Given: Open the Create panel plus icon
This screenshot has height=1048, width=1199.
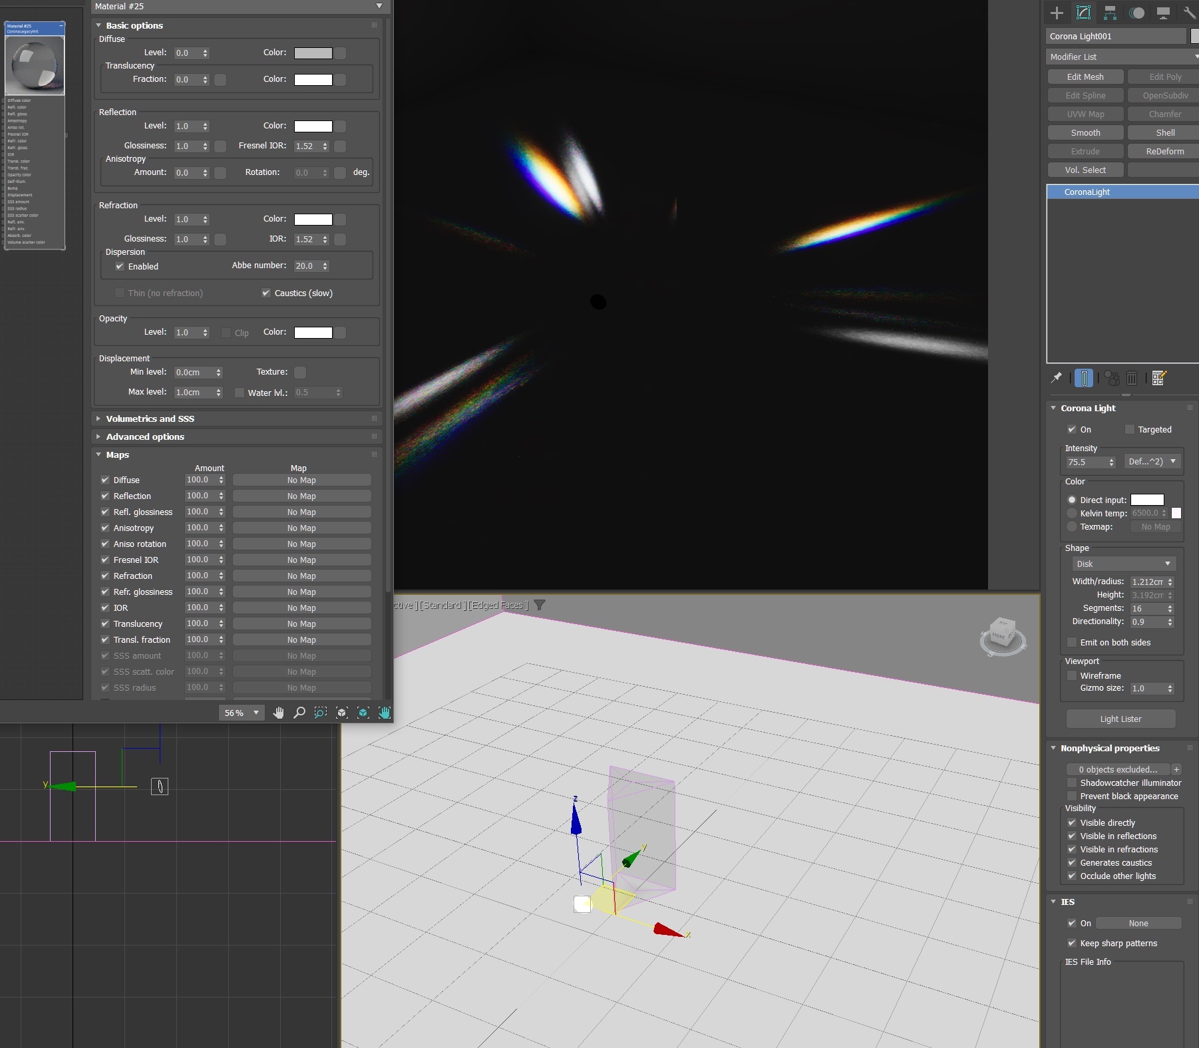Looking at the screenshot, I should [x=1057, y=13].
